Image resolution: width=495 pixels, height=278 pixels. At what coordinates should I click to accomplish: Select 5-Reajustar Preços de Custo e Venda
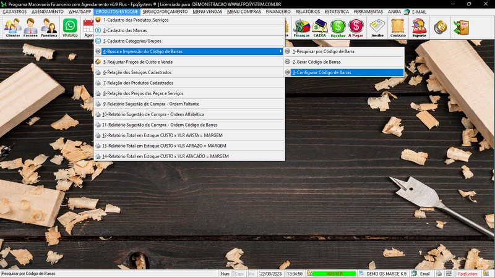point(189,62)
